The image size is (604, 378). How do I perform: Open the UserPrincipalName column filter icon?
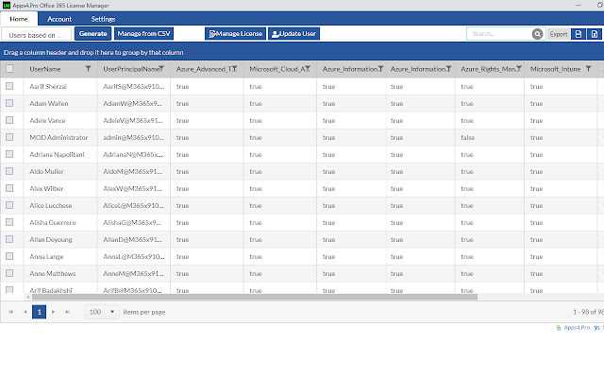click(161, 69)
